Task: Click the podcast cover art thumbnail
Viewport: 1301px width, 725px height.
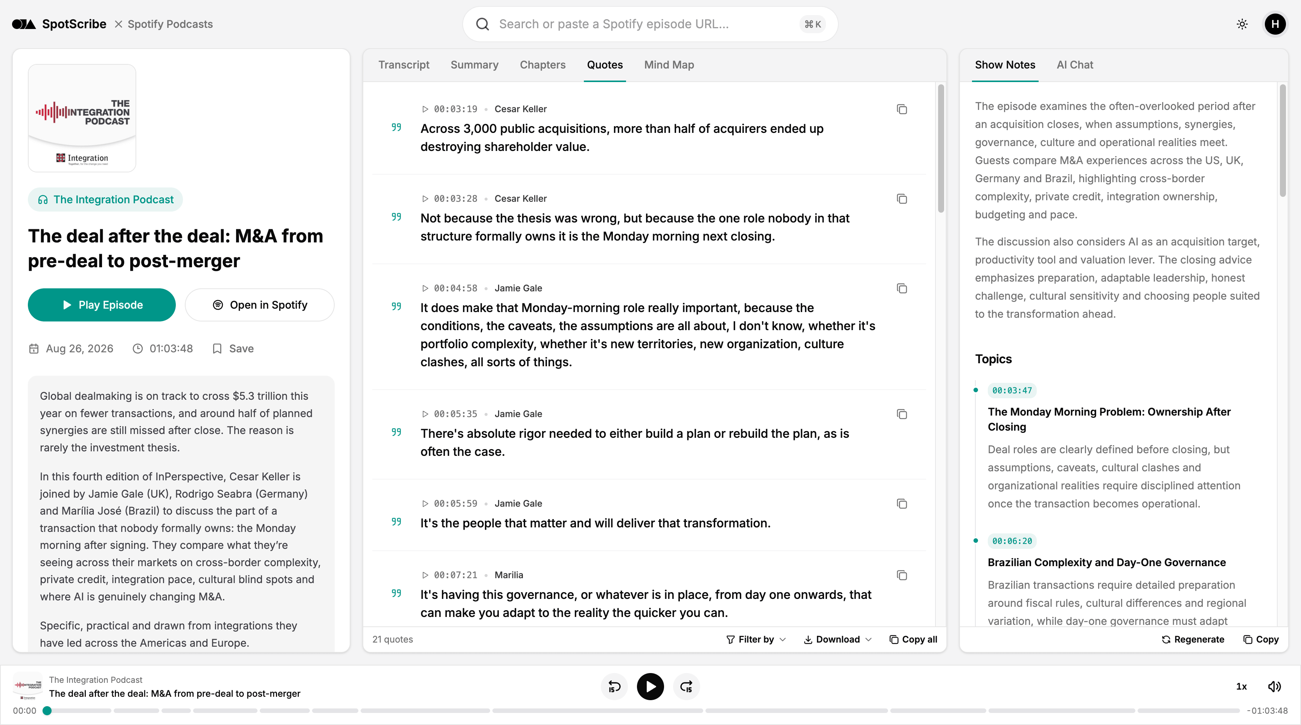Action: click(82, 118)
